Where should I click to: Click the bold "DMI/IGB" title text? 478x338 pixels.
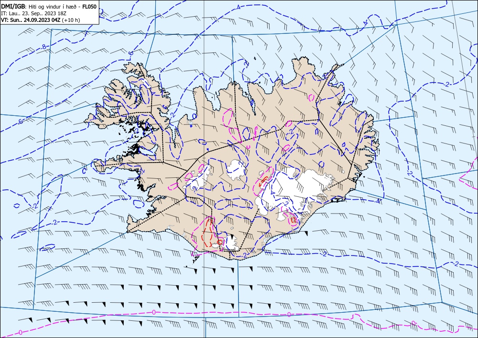[13, 6]
